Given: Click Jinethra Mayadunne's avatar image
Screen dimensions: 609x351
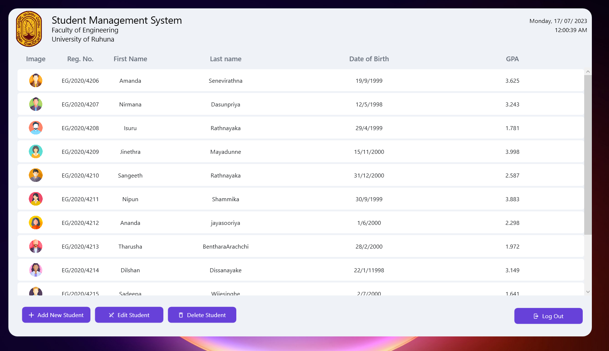Looking at the screenshot, I should (35, 151).
